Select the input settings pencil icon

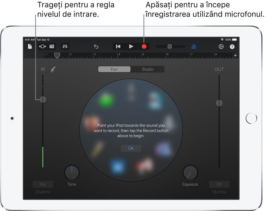pyautogui.click(x=53, y=69)
